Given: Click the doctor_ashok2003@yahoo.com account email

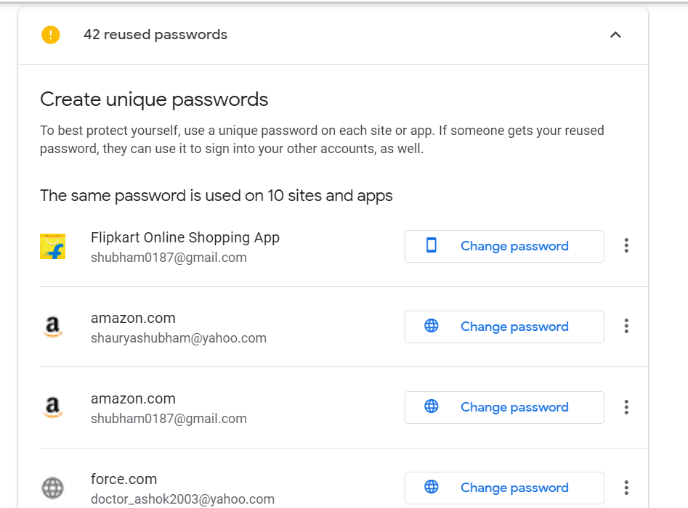Looking at the screenshot, I should click(x=182, y=499).
